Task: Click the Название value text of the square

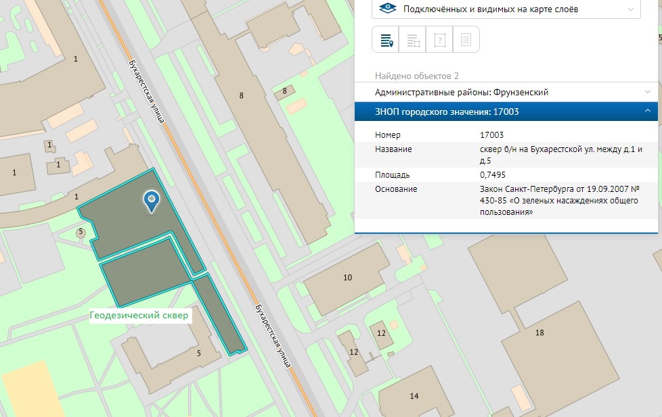Action: [560, 155]
